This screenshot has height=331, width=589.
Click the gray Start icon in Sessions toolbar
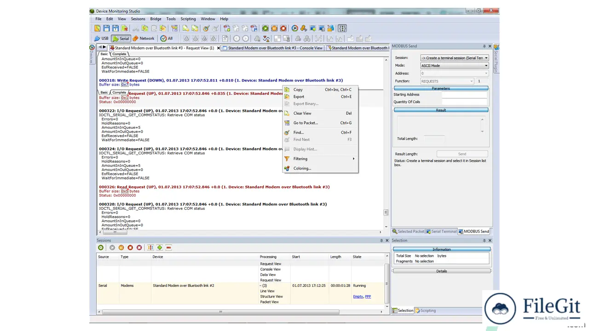click(x=112, y=247)
